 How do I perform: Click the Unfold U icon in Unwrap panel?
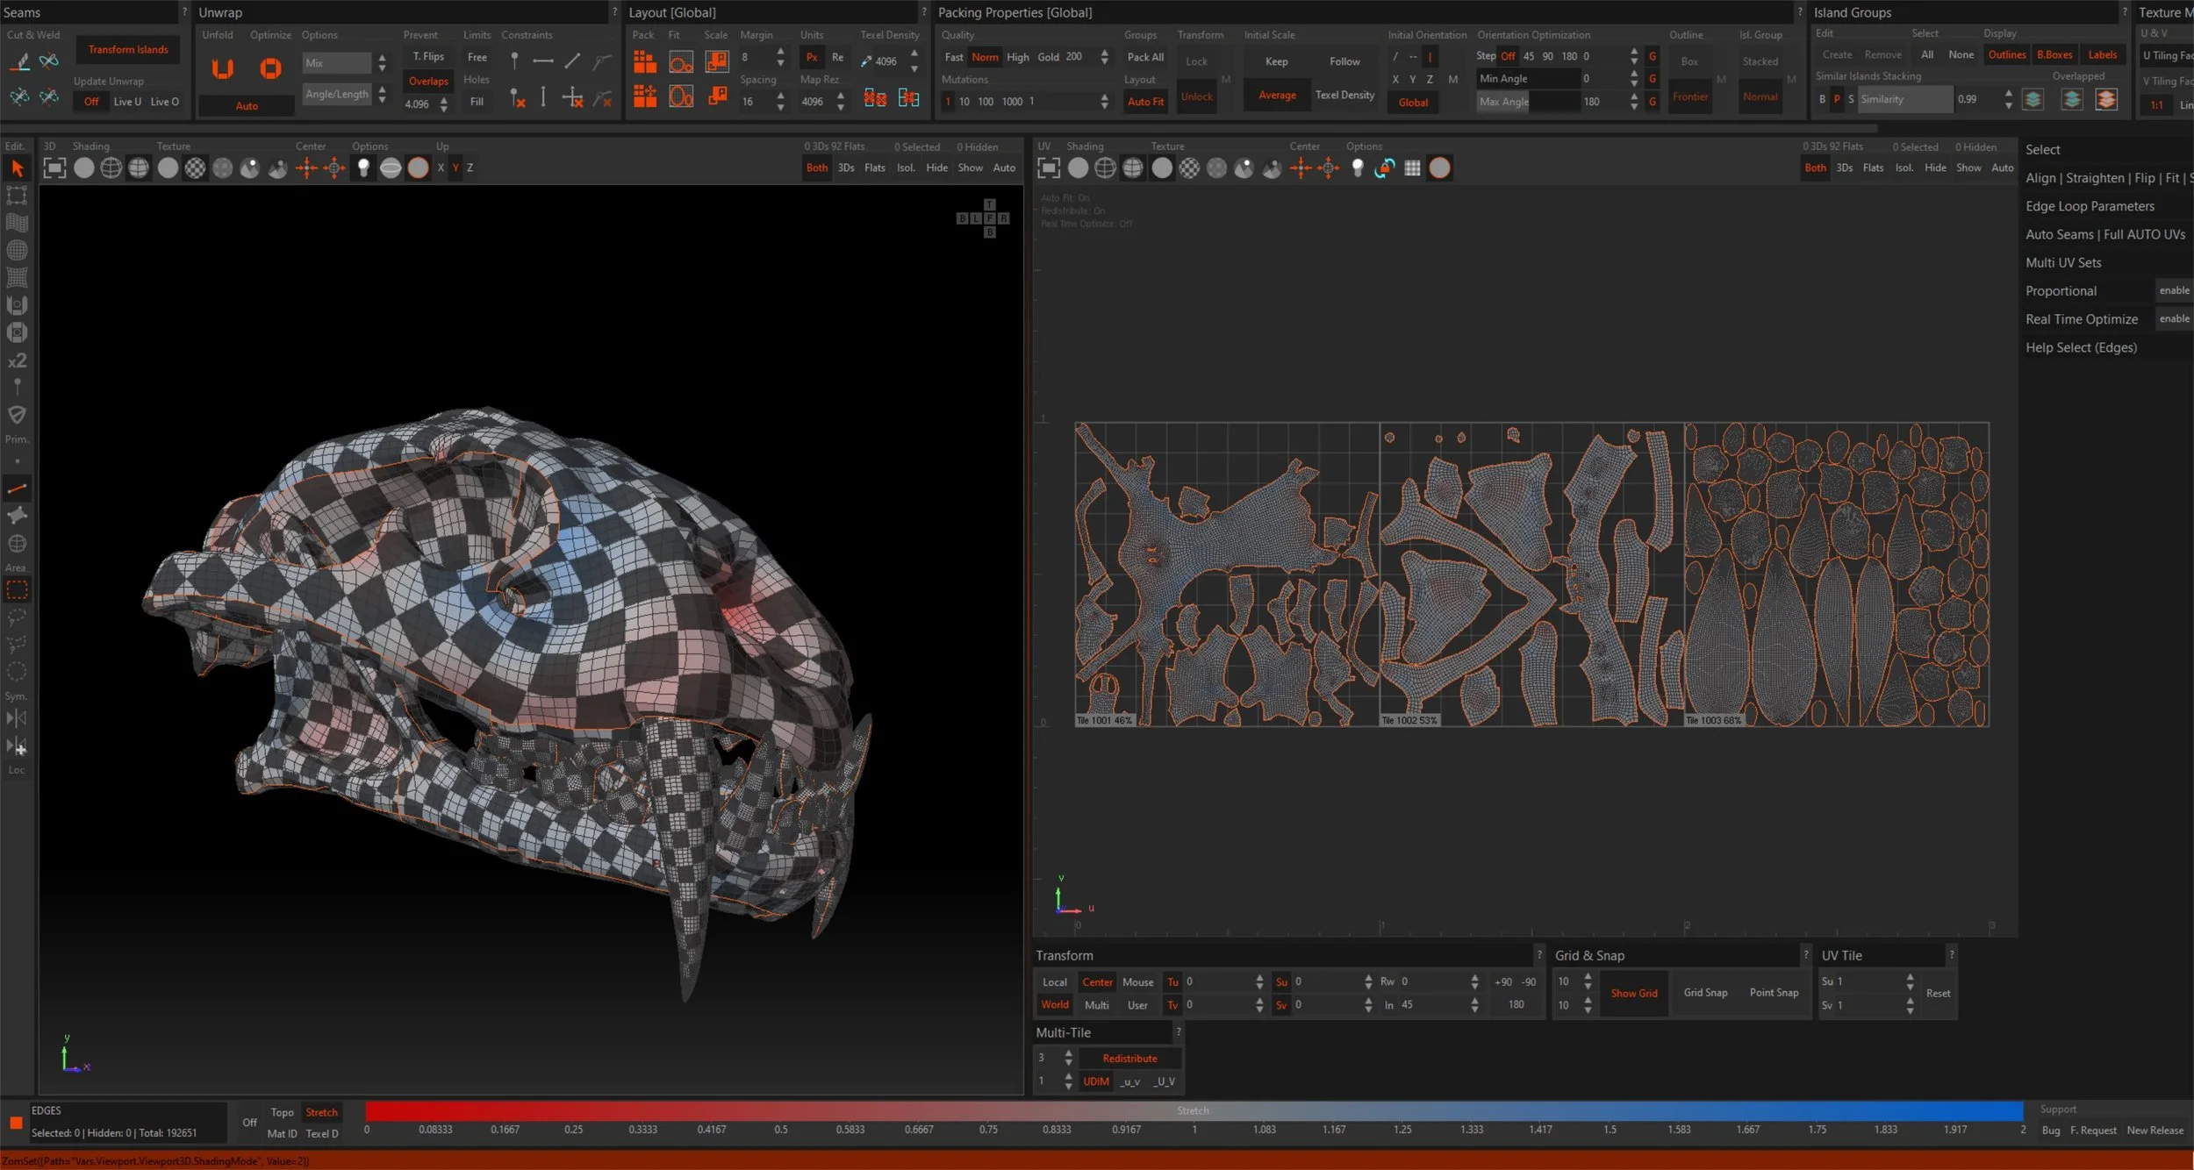[223, 68]
